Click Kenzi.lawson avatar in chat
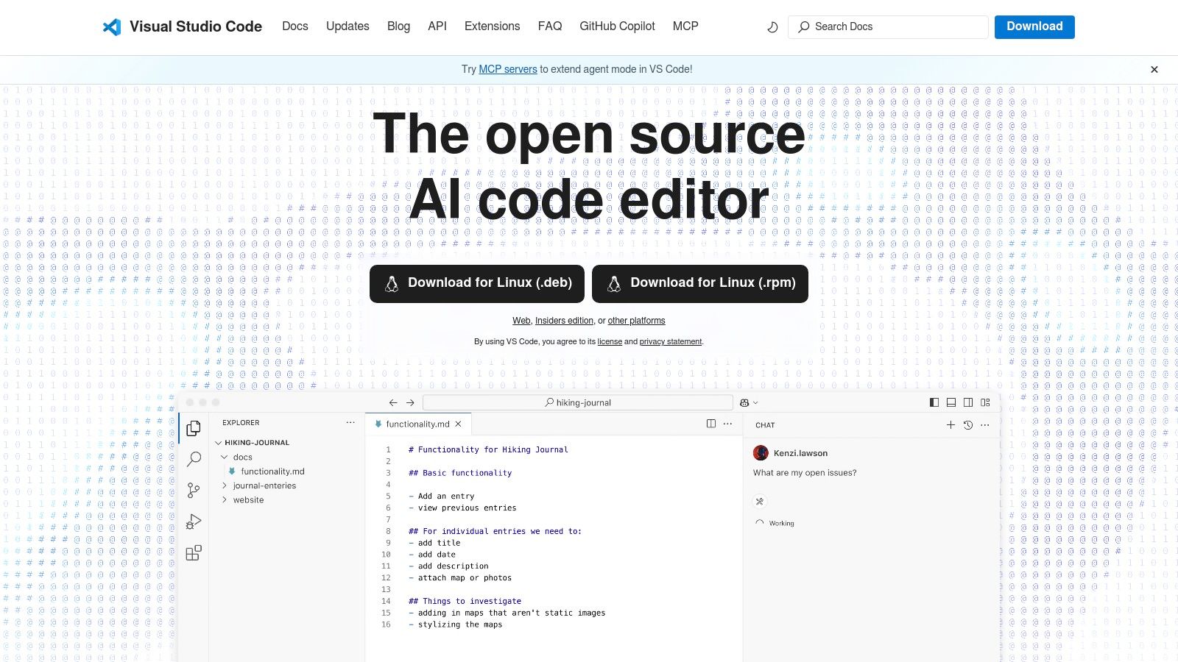Viewport: 1178px width, 662px height. pos(761,453)
